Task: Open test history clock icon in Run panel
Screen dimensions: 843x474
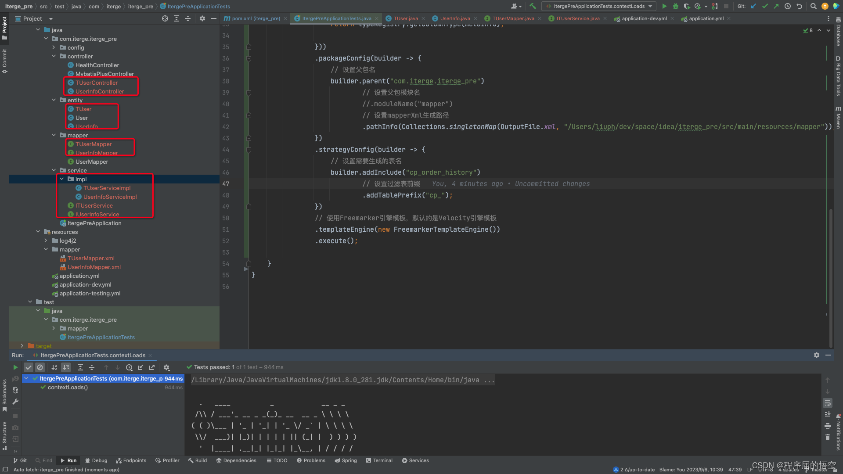Action: [129, 367]
